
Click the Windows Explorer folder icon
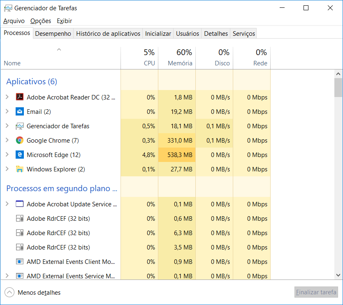pos(20,169)
